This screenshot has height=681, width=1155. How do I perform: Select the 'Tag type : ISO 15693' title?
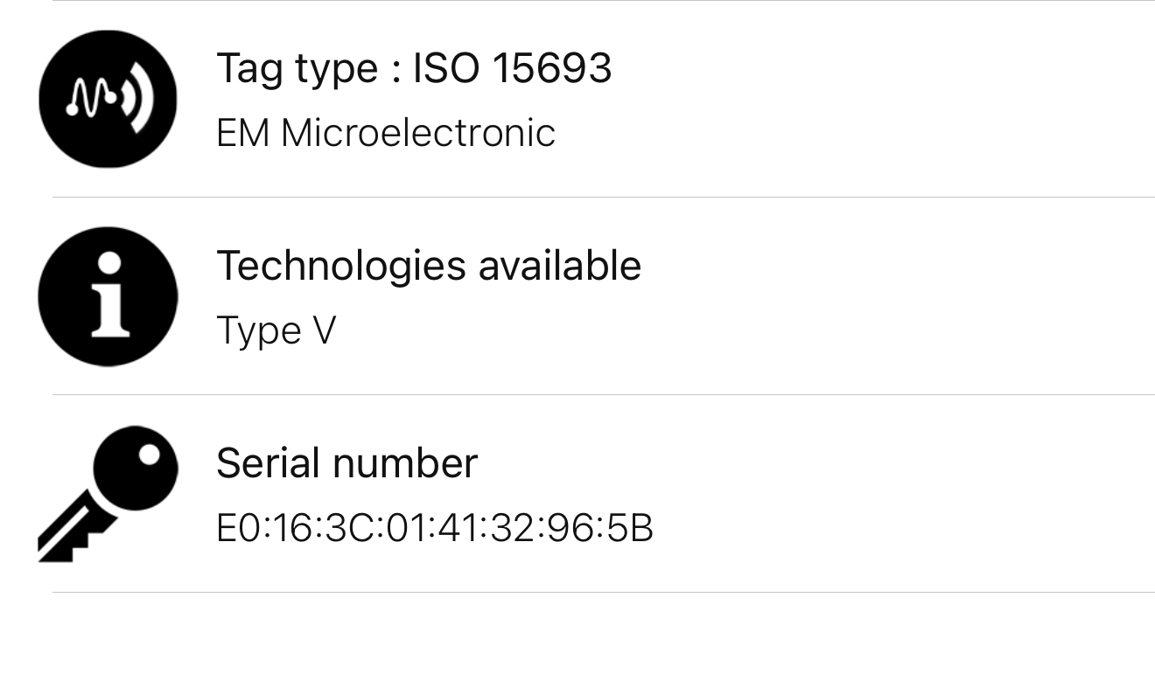pos(413,68)
